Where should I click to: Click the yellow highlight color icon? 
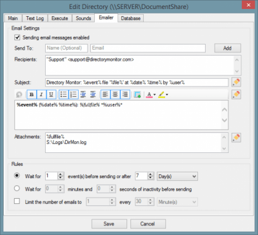pos(161,94)
